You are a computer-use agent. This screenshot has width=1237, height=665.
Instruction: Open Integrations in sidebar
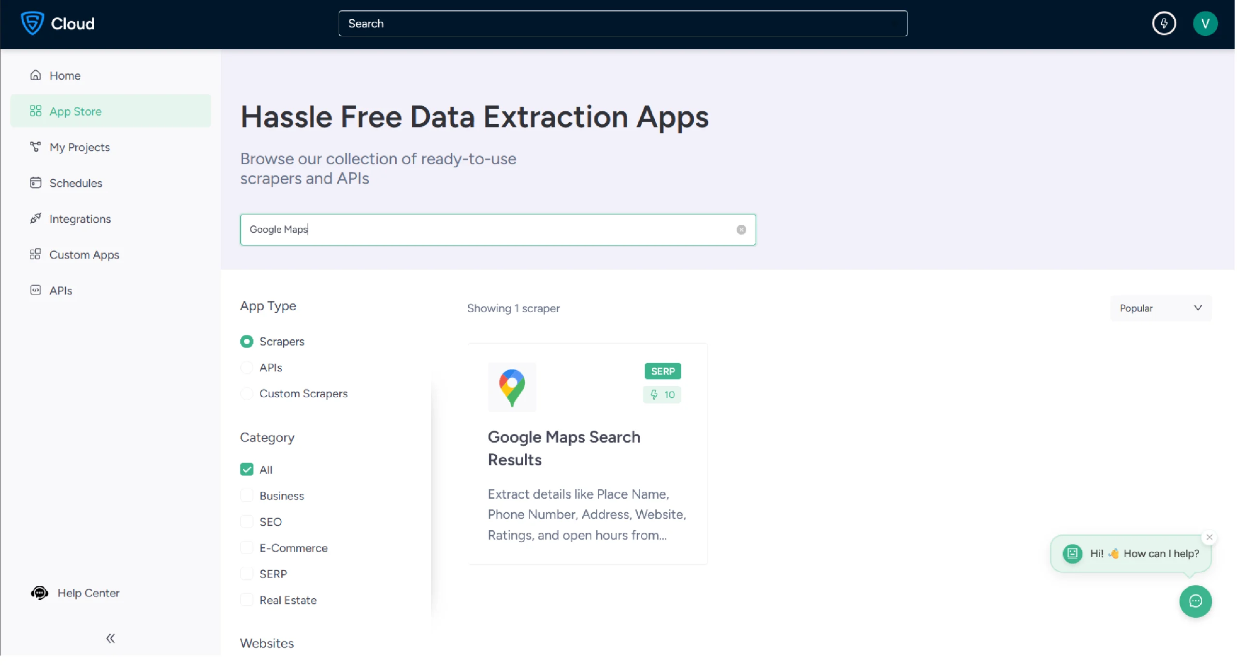(111, 219)
